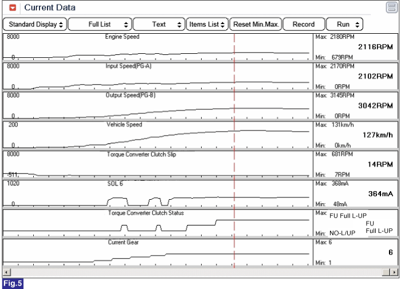
Task: Click the 14RPM clutch slip value
Action: (380, 164)
